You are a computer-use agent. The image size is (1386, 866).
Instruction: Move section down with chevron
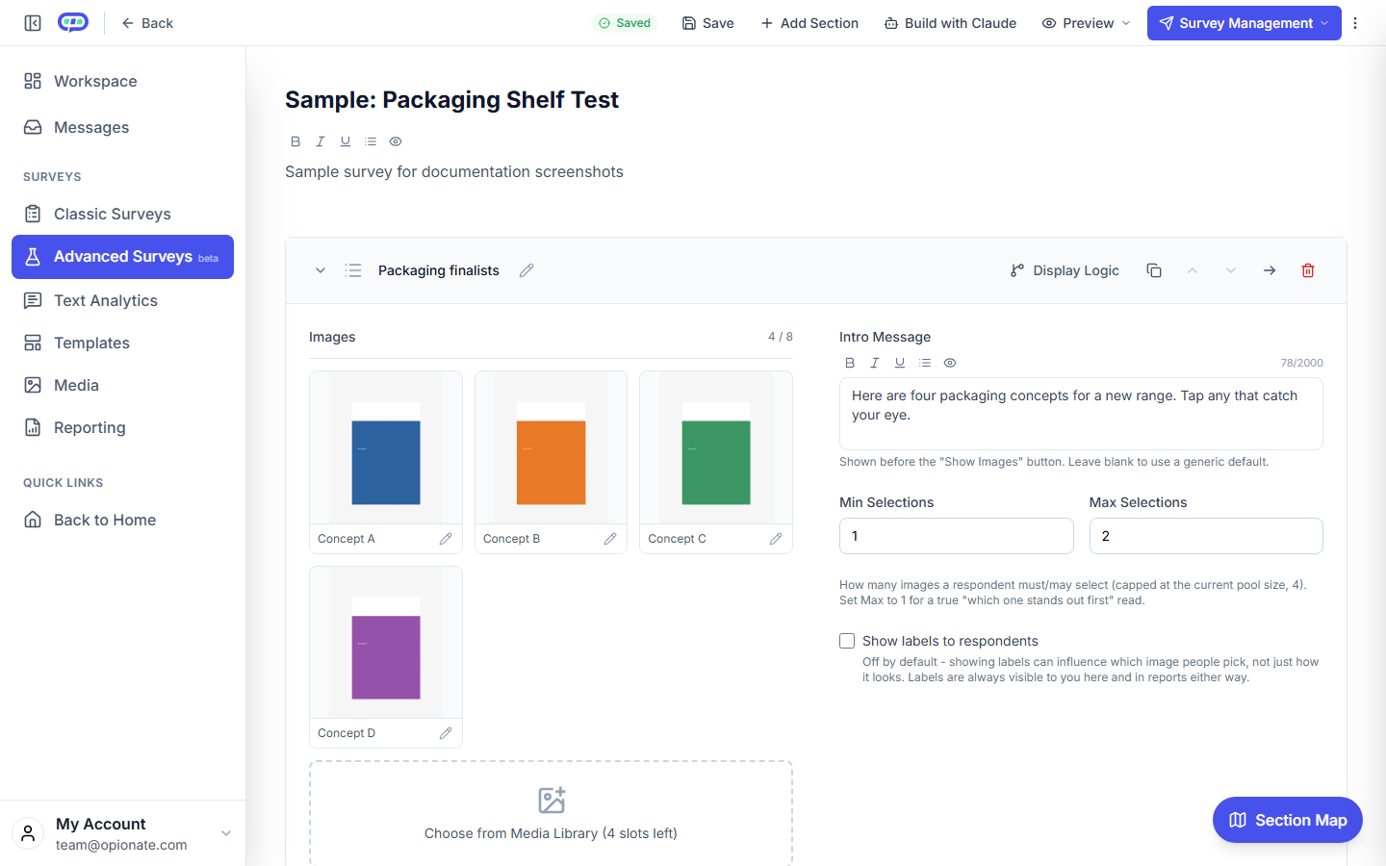[1231, 270]
